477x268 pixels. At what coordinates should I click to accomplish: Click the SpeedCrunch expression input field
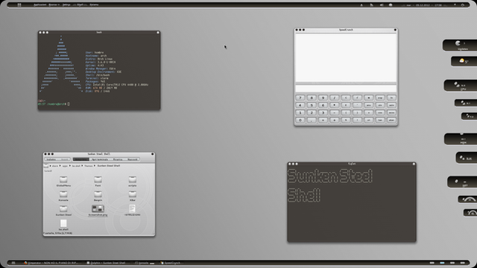point(346,89)
